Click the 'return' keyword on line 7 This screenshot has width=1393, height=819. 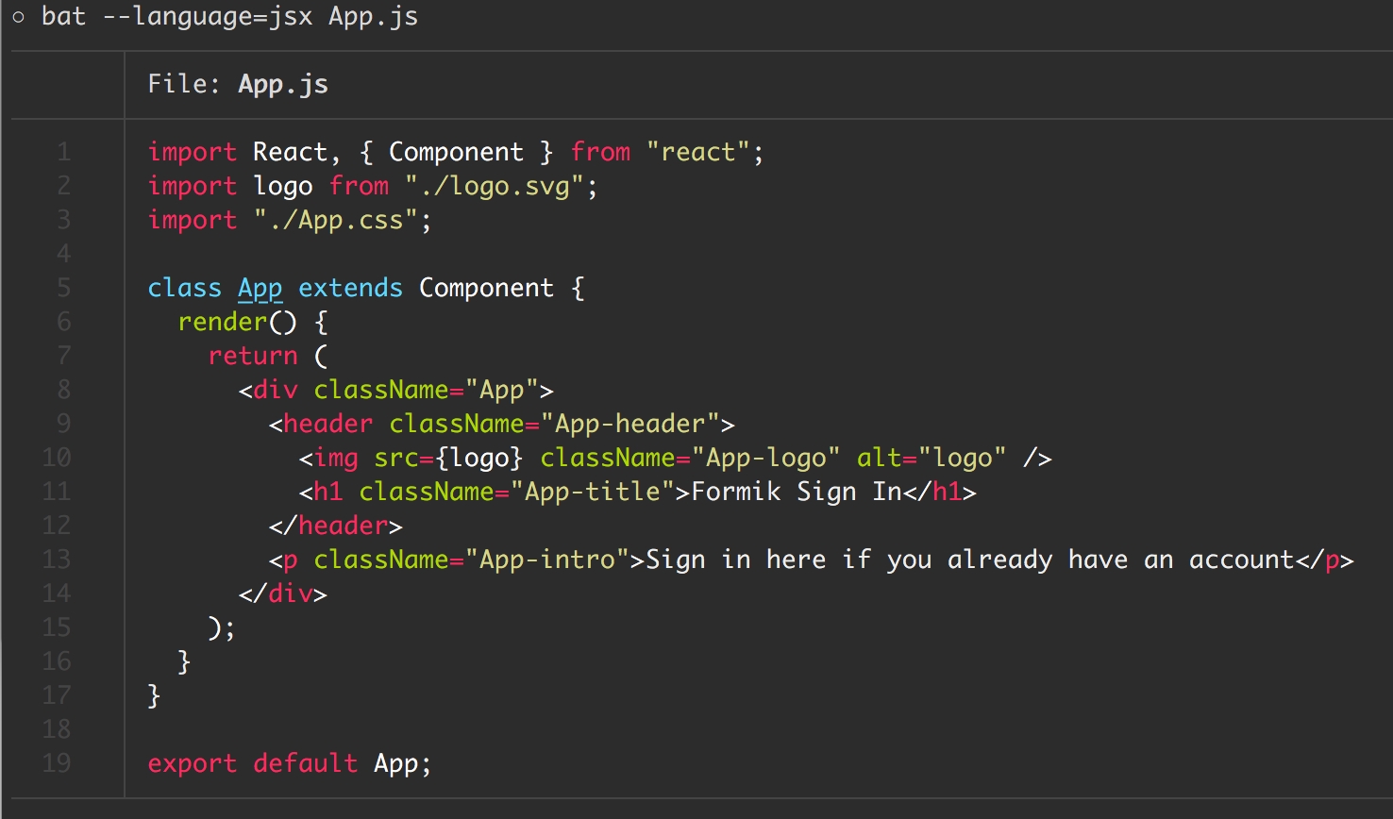[x=252, y=356]
